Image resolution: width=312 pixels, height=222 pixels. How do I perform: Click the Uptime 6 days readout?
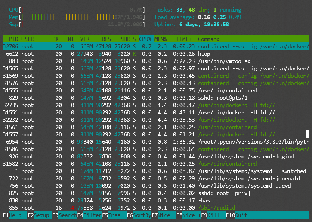(x=192, y=25)
